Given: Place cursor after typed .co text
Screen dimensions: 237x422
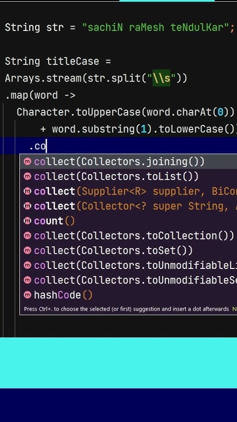Looking at the screenshot, I should 46,147.
